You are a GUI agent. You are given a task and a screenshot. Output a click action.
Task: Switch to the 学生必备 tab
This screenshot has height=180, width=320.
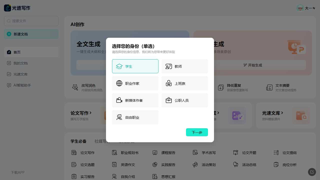tap(78, 141)
